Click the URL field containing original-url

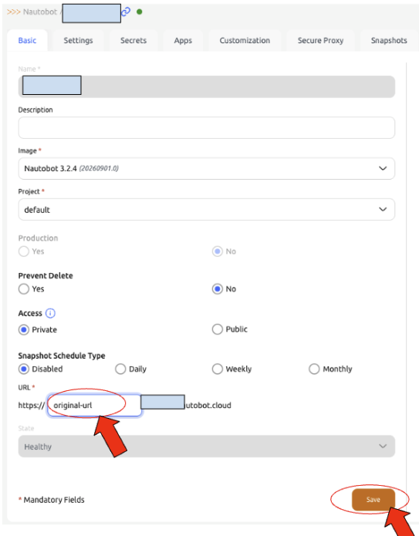coord(94,406)
